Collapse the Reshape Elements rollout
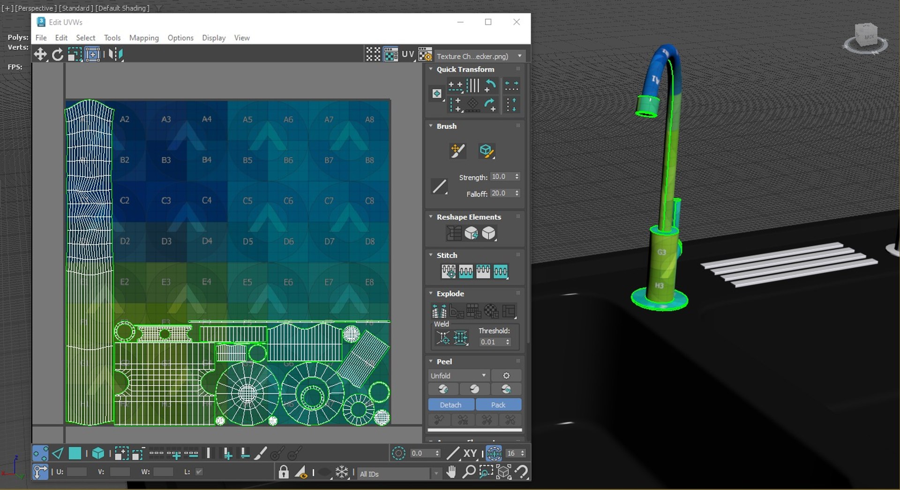Screen dimensions: 900x490 tap(431, 217)
